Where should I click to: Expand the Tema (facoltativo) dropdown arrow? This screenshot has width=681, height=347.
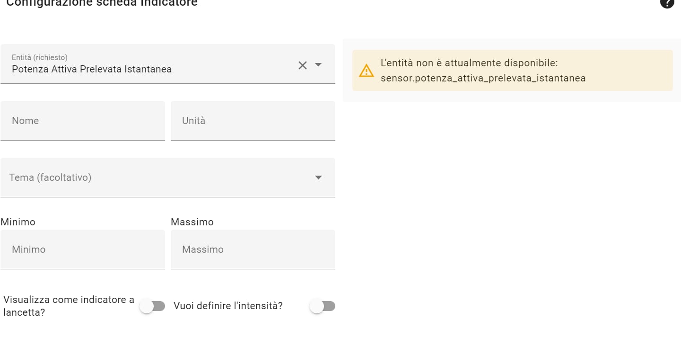[318, 178]
